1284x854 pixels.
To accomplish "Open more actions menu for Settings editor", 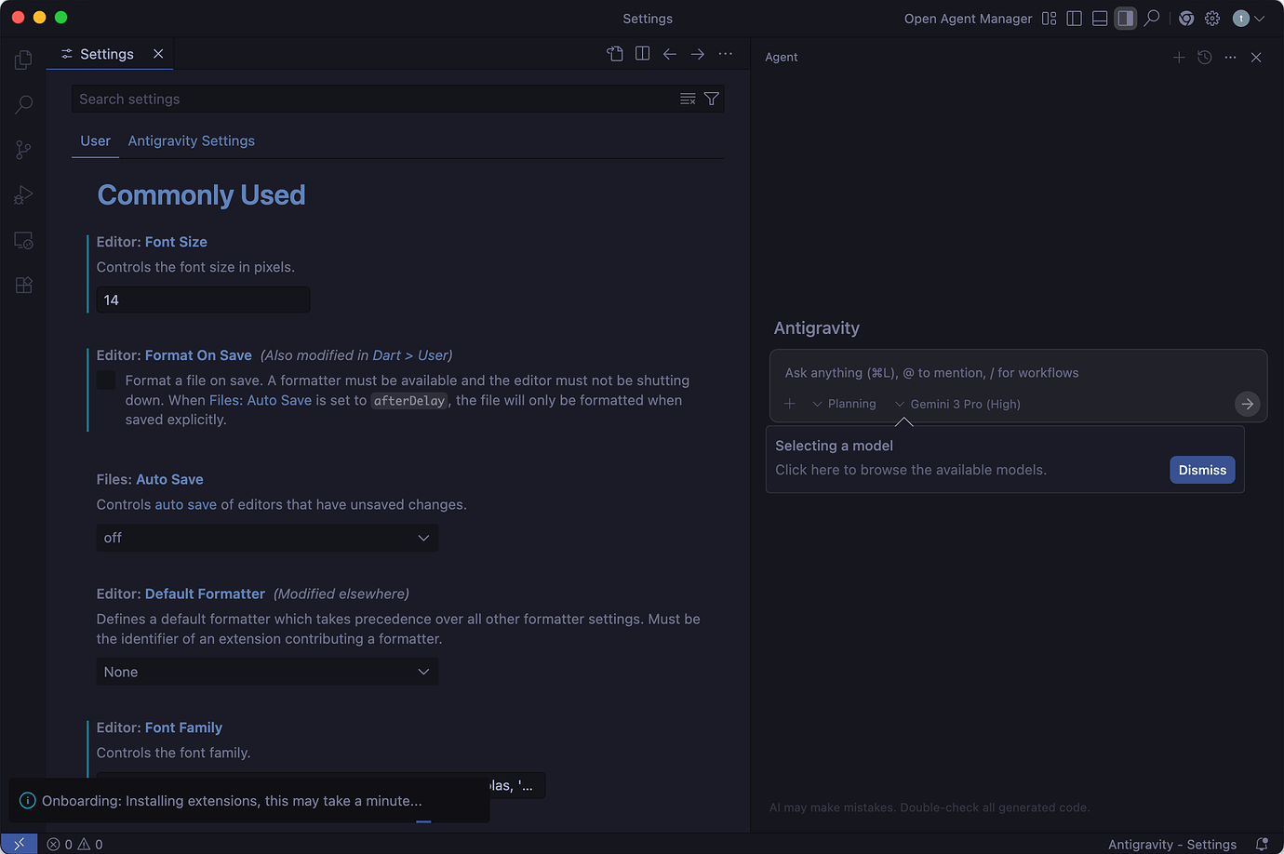I will coord(726,54).
